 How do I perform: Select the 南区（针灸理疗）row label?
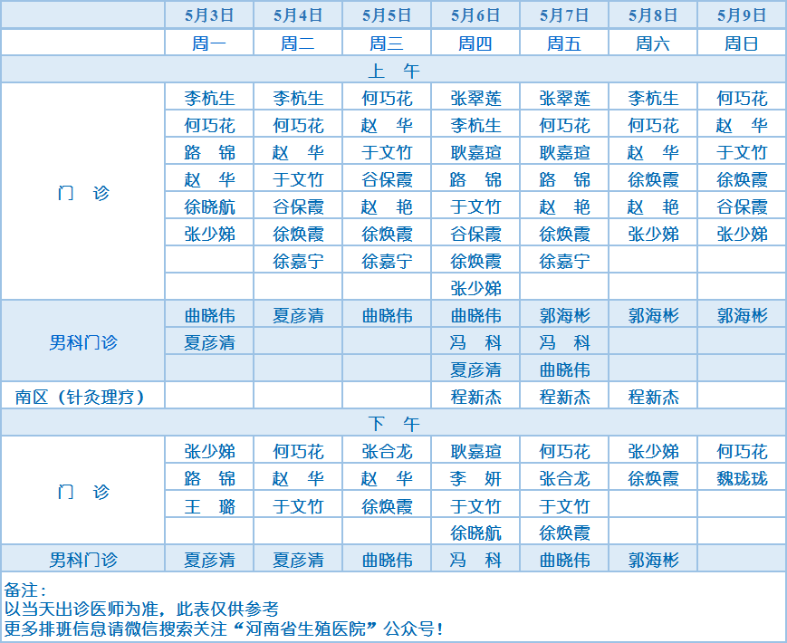(x=81, y=397)
